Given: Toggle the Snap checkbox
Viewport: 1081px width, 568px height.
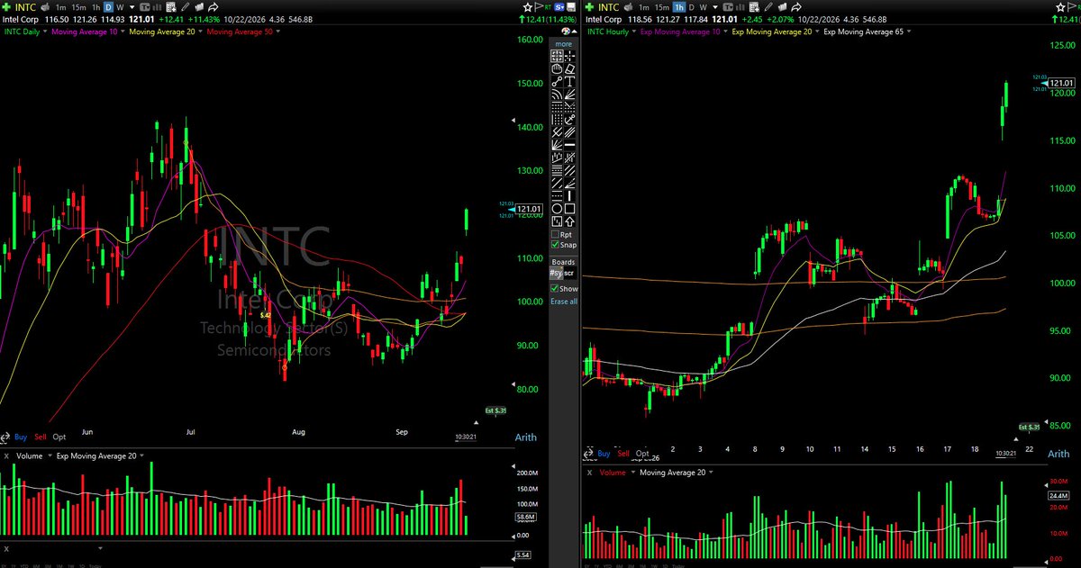Looking at the screenshot, I should coord(556,245).
